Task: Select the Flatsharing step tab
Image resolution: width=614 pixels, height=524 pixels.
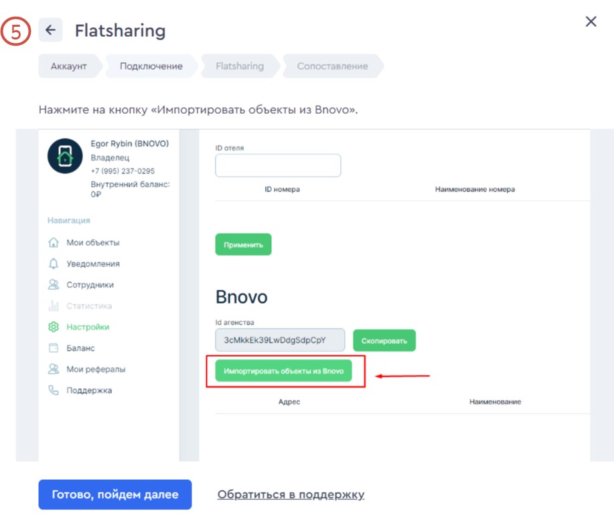Action: (240, 66)
